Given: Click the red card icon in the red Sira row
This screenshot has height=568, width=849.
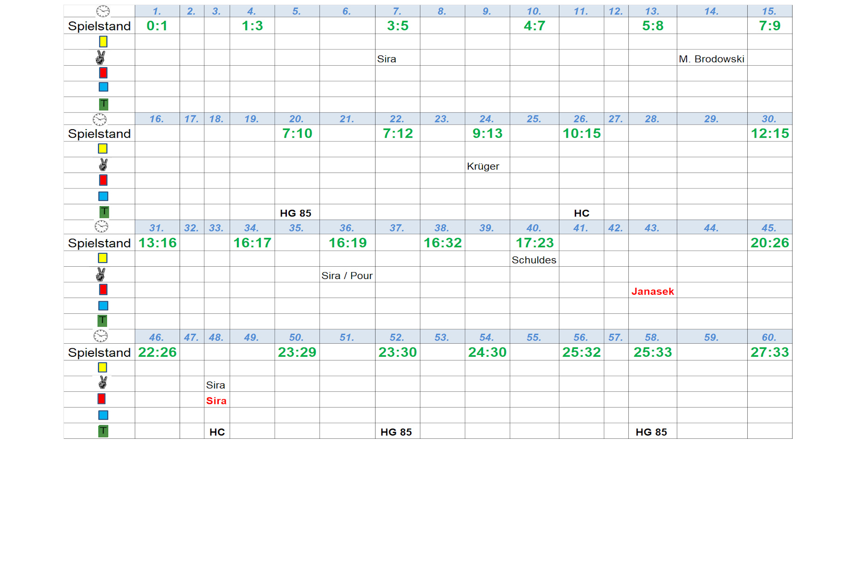Looking at the screenshot, I should point(101,399).
